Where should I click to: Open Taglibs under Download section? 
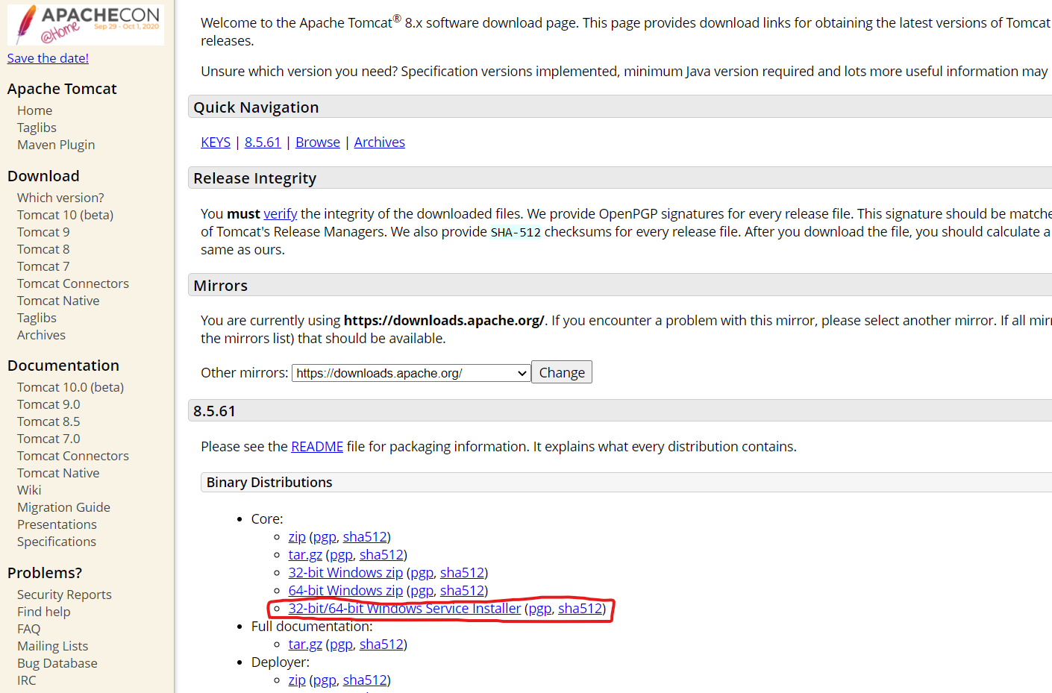37,318
